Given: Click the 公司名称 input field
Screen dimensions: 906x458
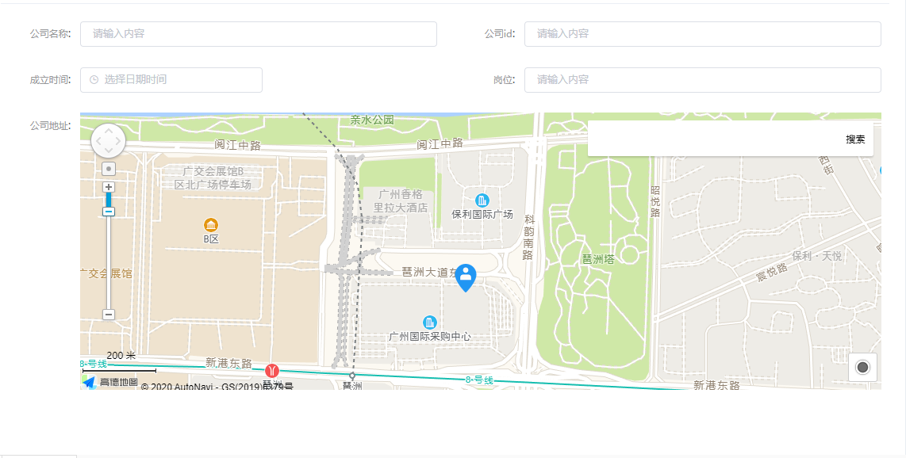Looking at the screenshot, I should pyautogui.click(x=259, y=34).
